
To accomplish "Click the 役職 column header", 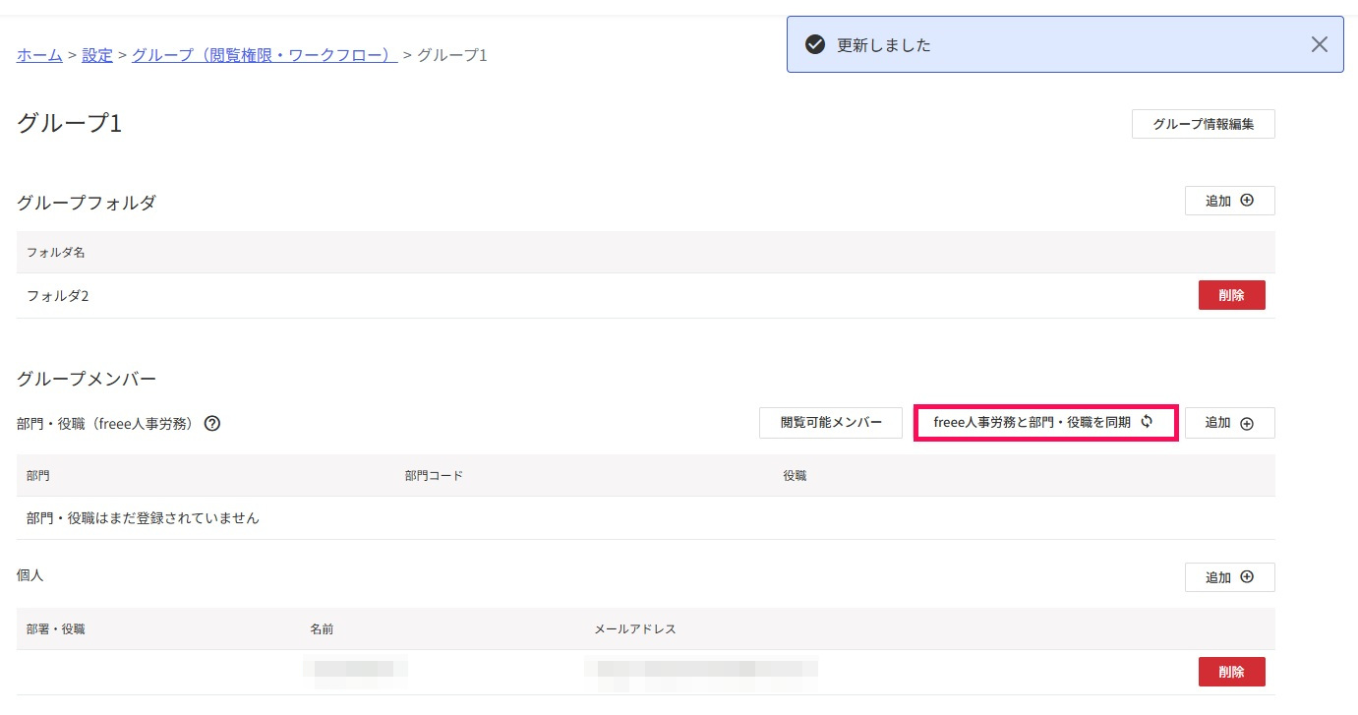I will [x=795, y=475].
